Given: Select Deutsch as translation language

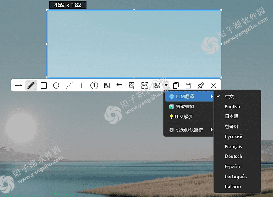Looking at the screenshot, I should pyautogui.click(x=237, y=156).
